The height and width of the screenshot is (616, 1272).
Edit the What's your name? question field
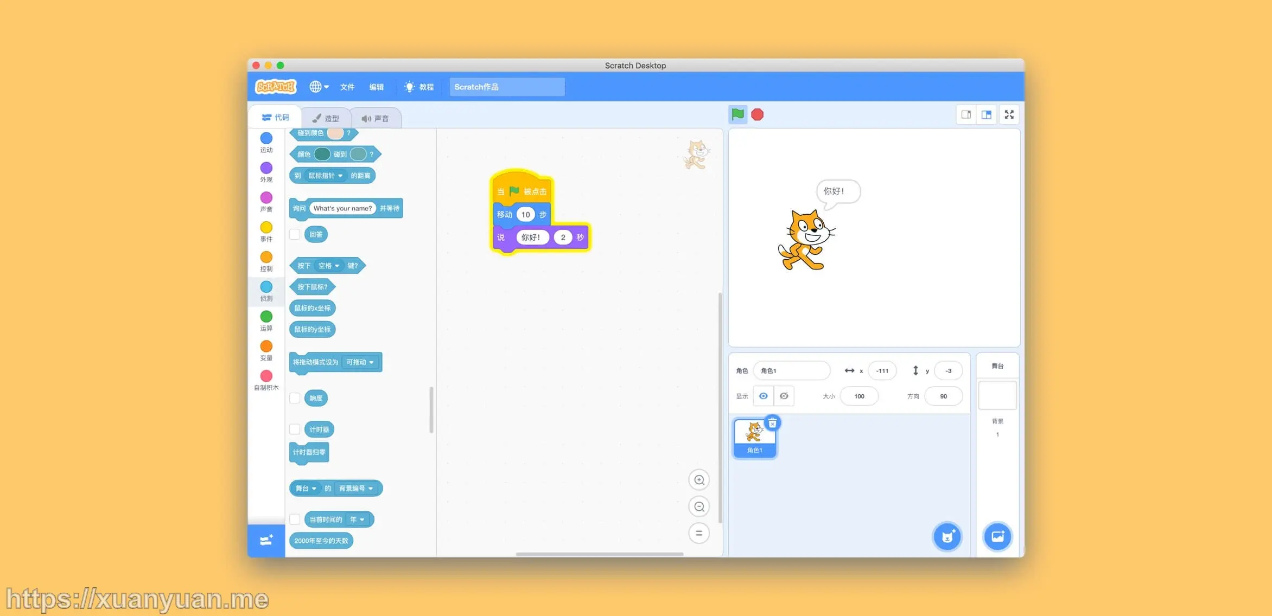click(342, 208)
